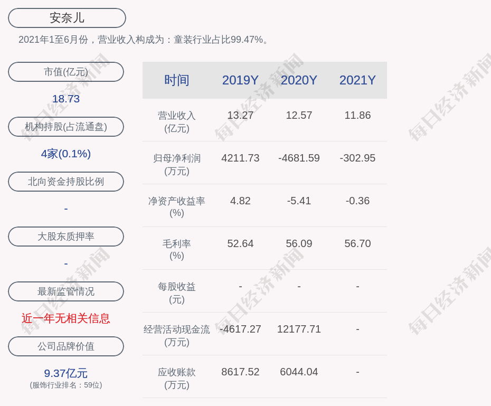This screenshot has width=491, height=406.
Task: Click the 应收账款 (万元) row label
Action: click(x=177, y=379)
